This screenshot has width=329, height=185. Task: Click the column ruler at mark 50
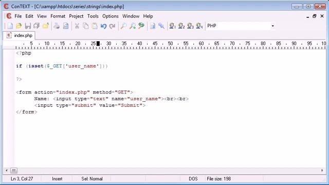pyautogui.click(x=170, y=44)
